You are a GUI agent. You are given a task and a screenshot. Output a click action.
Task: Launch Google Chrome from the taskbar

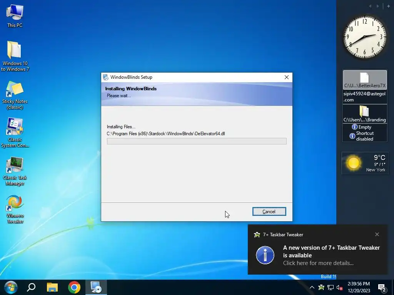pos(74,287)
